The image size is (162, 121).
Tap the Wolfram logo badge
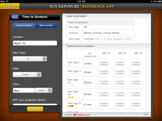coord(10,6)
